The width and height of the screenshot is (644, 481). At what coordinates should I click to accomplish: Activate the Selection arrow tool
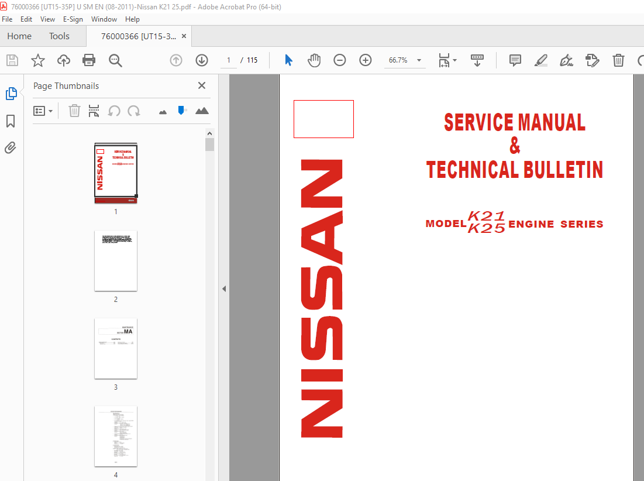click(289, 60)
